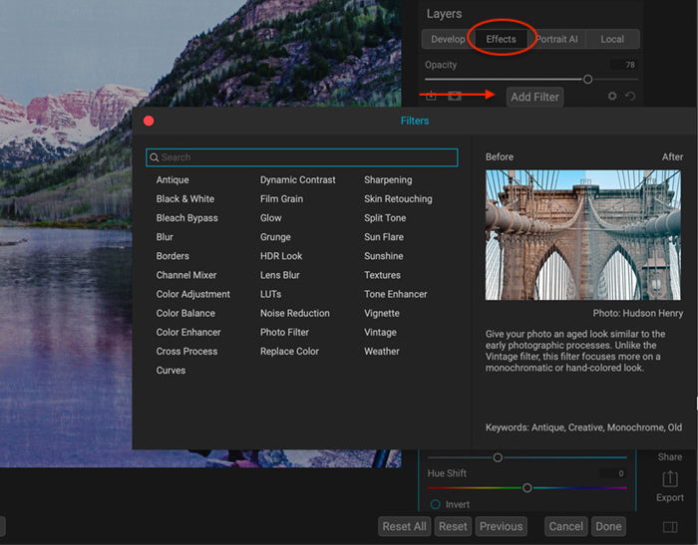Click the save preset icon left of camera

coord(432,97)
